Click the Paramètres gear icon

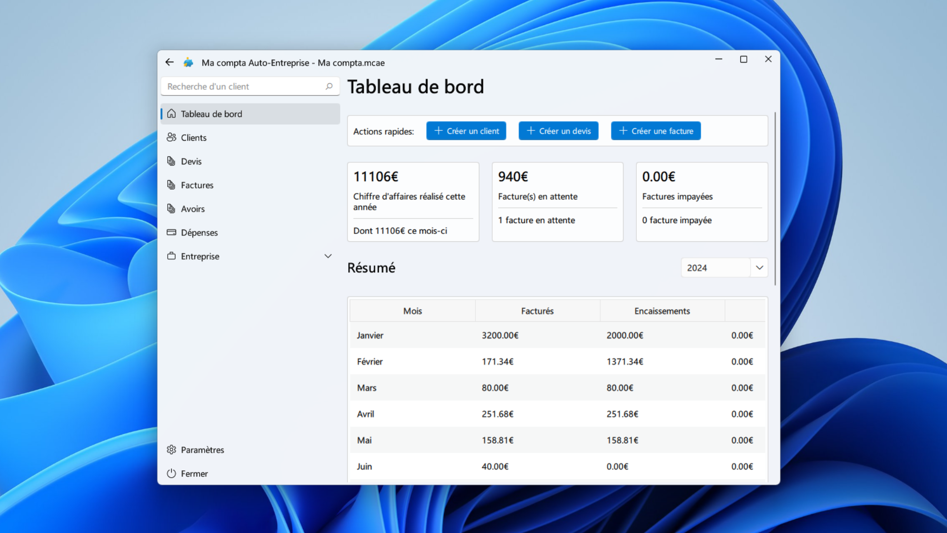pos(171,449)
